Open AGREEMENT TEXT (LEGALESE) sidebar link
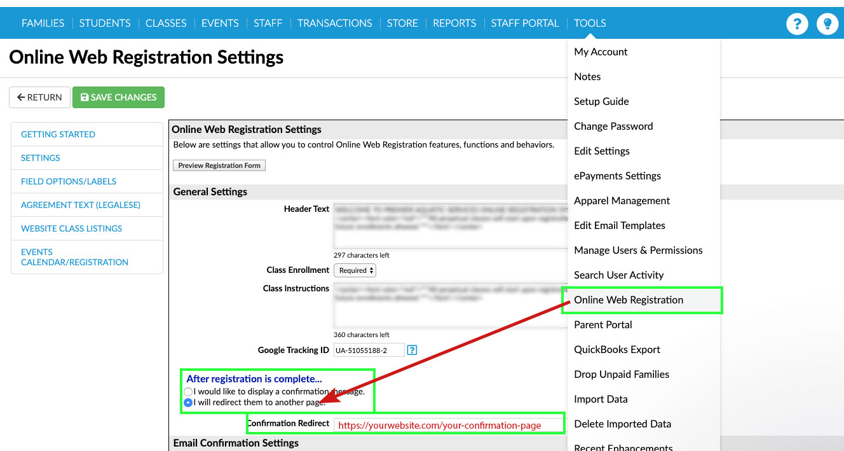The height and width of the screenshot is (451, 844). [81, 205]
